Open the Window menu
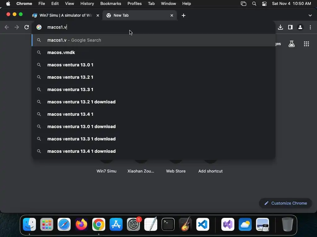This screenshot has width=317, height=237. [168, 4]
